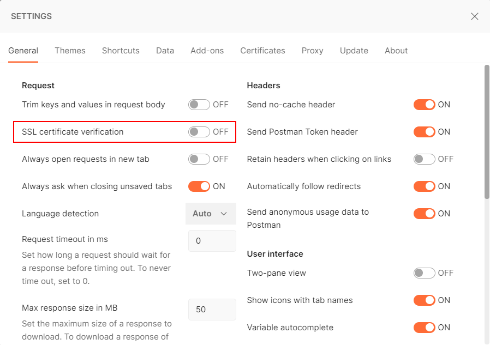Disable Send Postman Token header switch
The image size is (490, 345).
pyautogui.click(x=424, y=132)
